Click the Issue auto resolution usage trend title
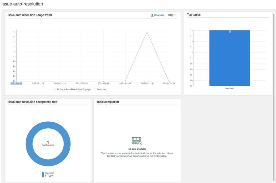This screenshot has width=276, height=183. [x=30, y=15]
